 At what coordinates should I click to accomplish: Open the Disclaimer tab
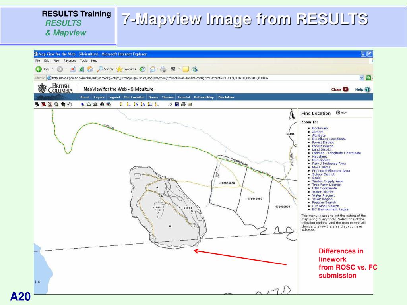coord(226,97)
